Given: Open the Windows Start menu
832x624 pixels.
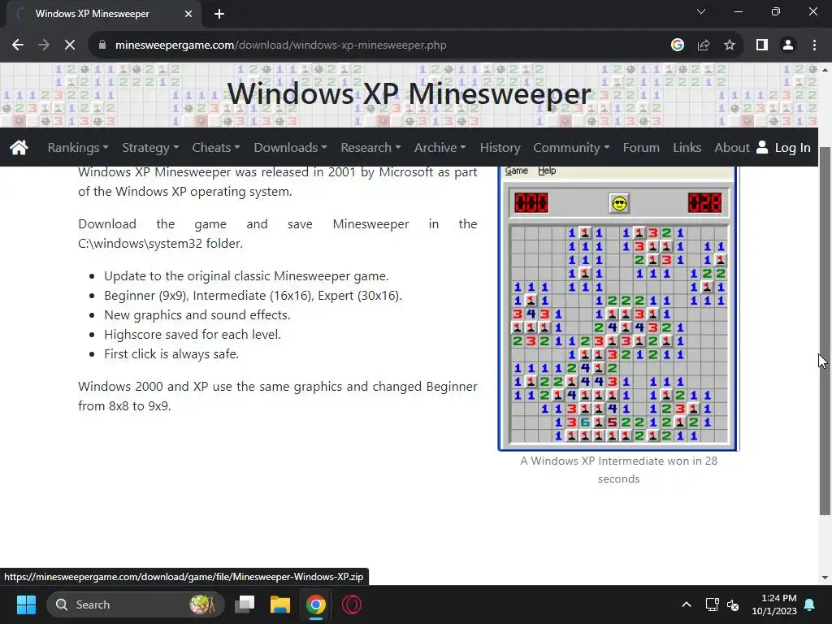Looking at the screenshot, I should pos(26,604).
